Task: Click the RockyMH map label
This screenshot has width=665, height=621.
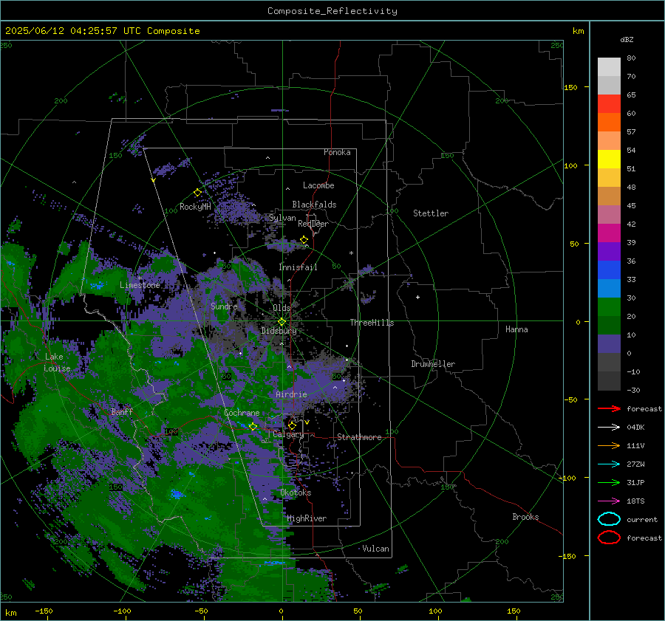Action: [195, 207]
